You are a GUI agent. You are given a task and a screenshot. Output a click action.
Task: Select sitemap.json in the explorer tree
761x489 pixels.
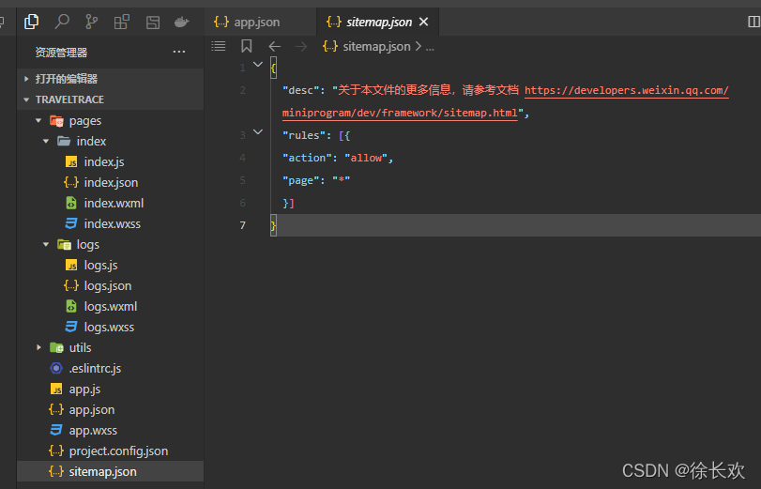pos(110,471)
